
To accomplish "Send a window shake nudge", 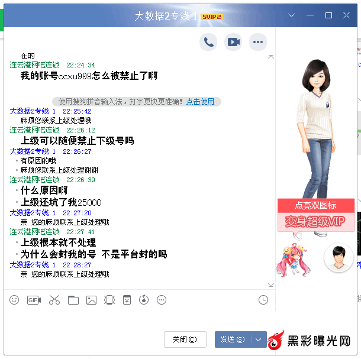I will click(109, 300).
